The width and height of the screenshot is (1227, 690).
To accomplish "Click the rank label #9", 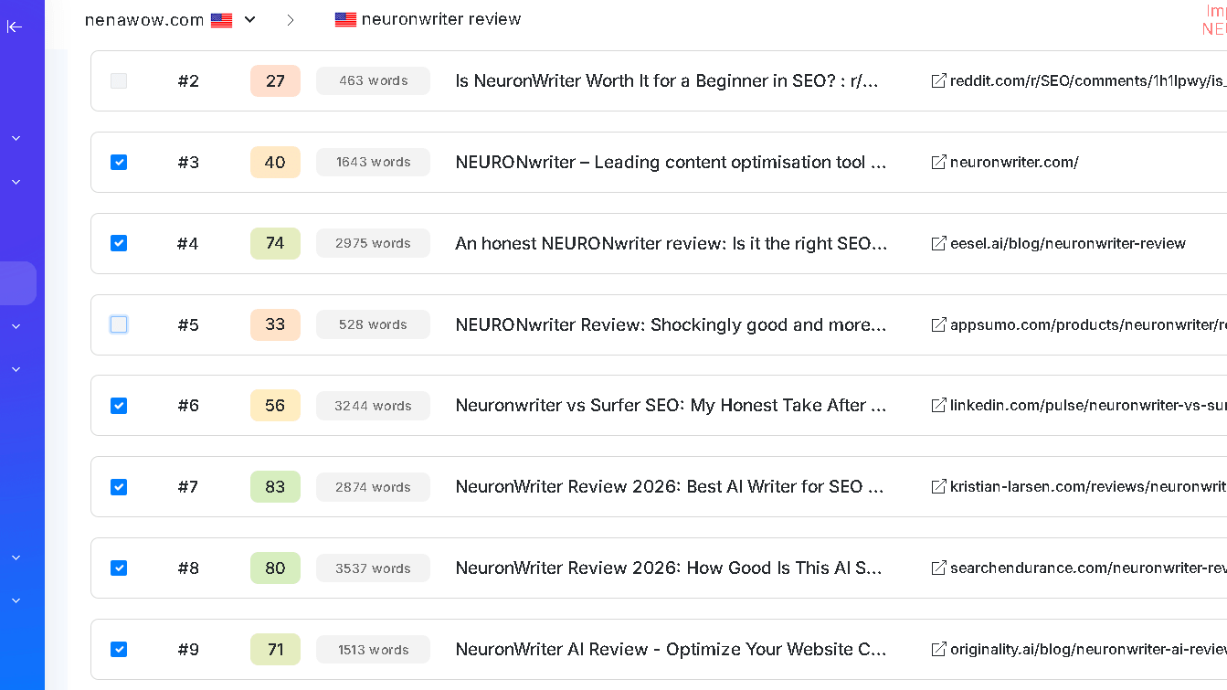I will (x=188, y=649).
